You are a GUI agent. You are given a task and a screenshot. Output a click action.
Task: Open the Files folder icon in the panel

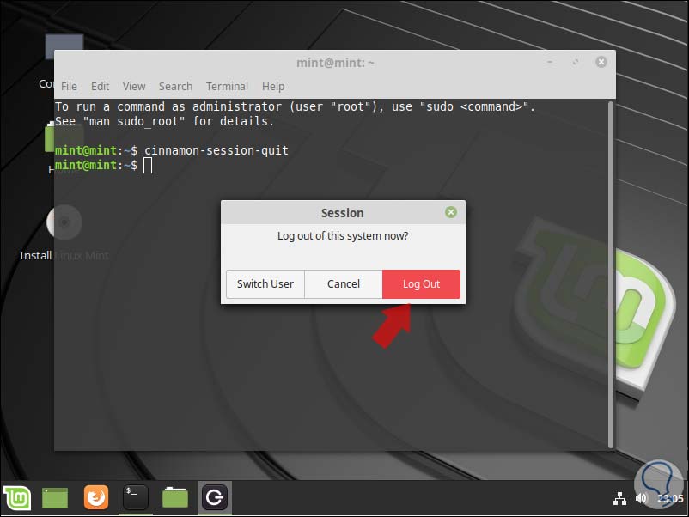tap(175, 497)
